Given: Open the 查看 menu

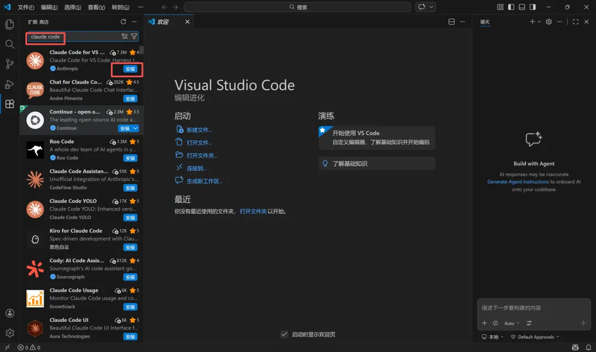Looking at the screenshot, I should [96, 7].
